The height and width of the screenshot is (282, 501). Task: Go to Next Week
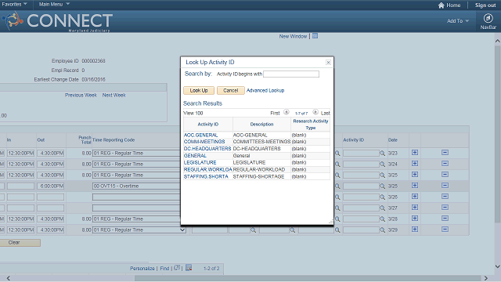114,95
